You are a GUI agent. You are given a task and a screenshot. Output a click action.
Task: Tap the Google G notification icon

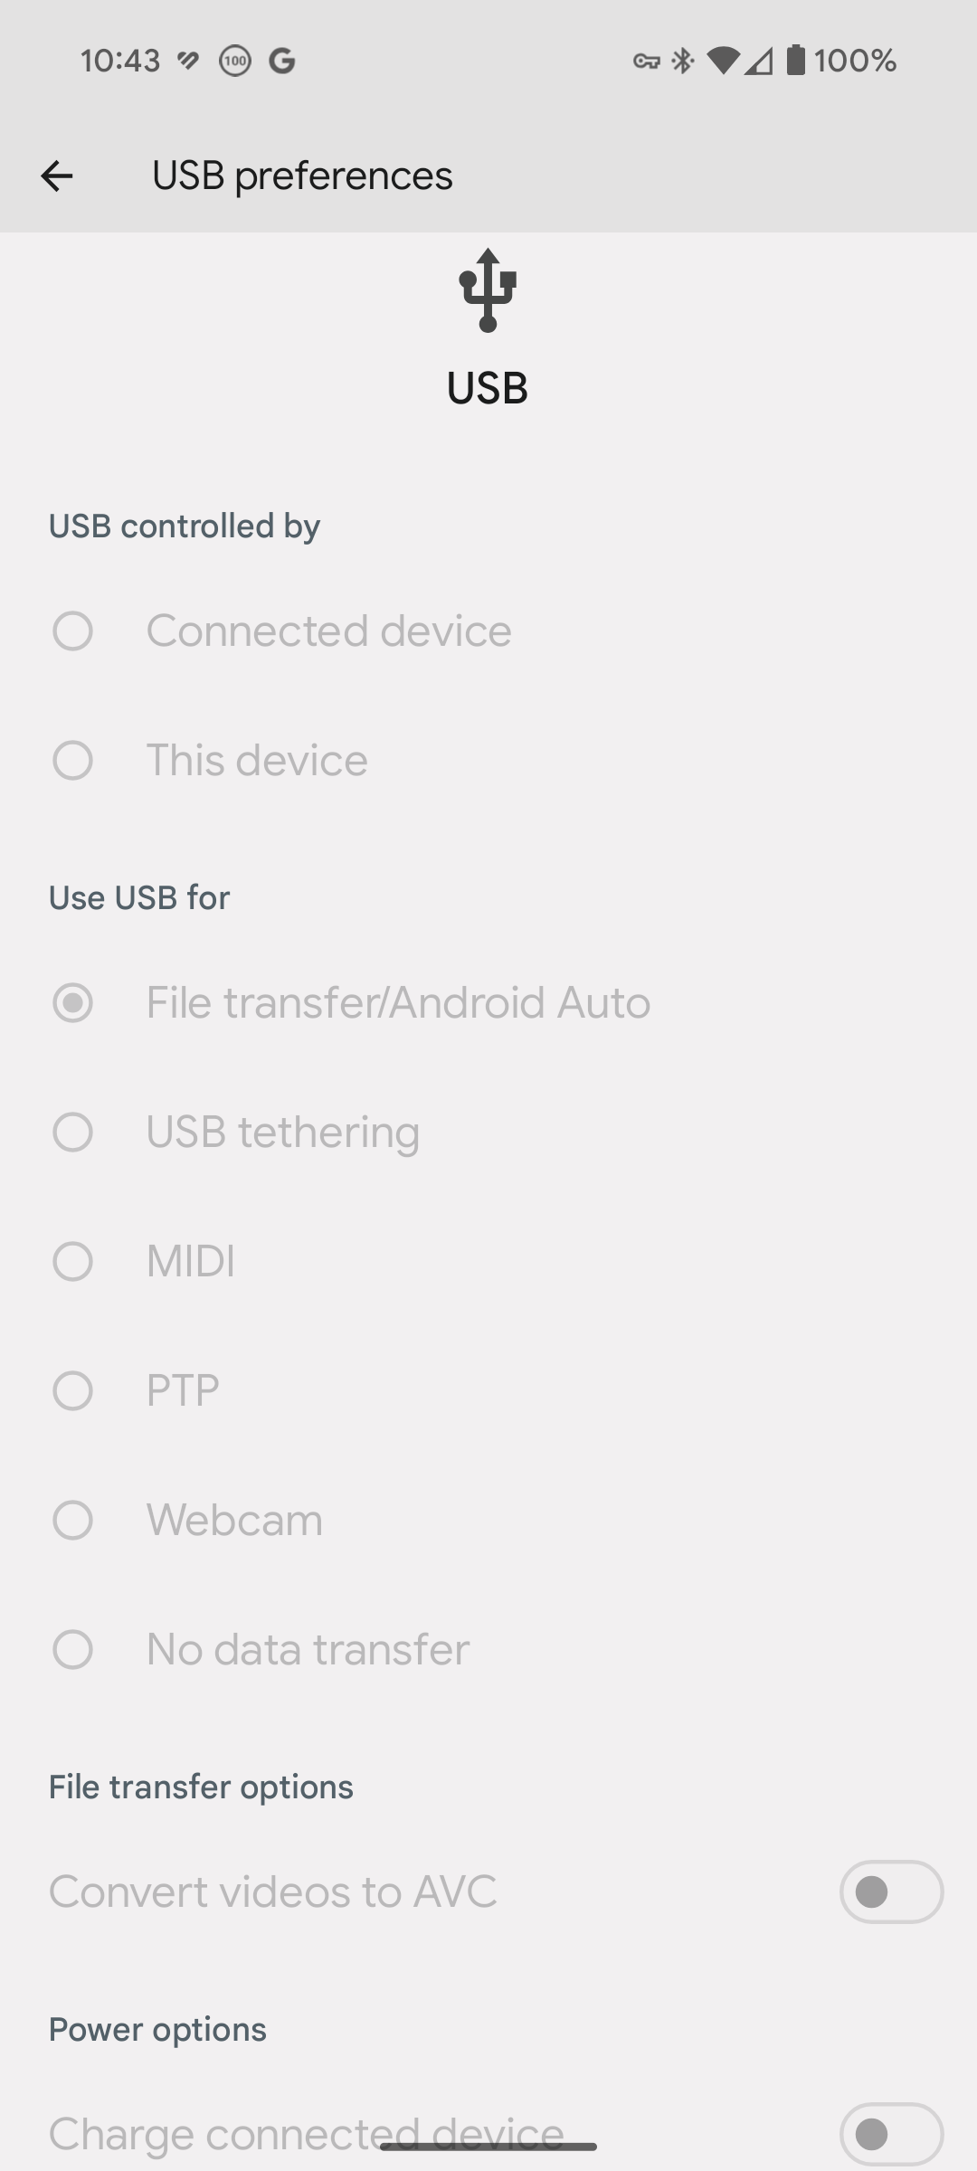[282, 61]
